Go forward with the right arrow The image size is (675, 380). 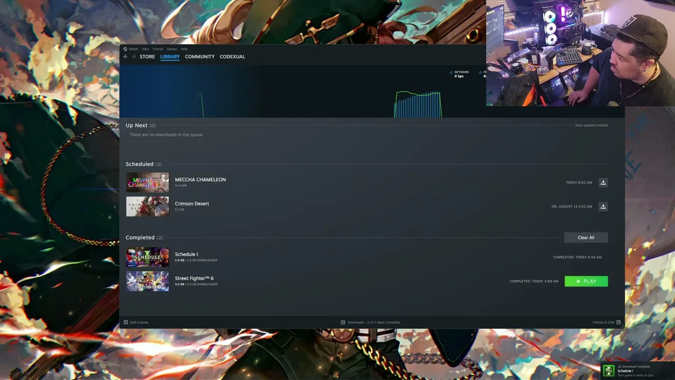[133, 56]
